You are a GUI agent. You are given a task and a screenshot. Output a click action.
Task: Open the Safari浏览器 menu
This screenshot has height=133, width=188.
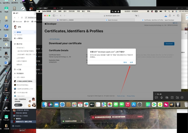click(47, 11)
